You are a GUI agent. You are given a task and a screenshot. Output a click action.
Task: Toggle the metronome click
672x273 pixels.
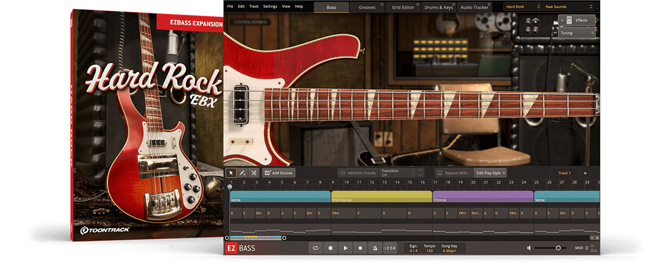point(374,248)
